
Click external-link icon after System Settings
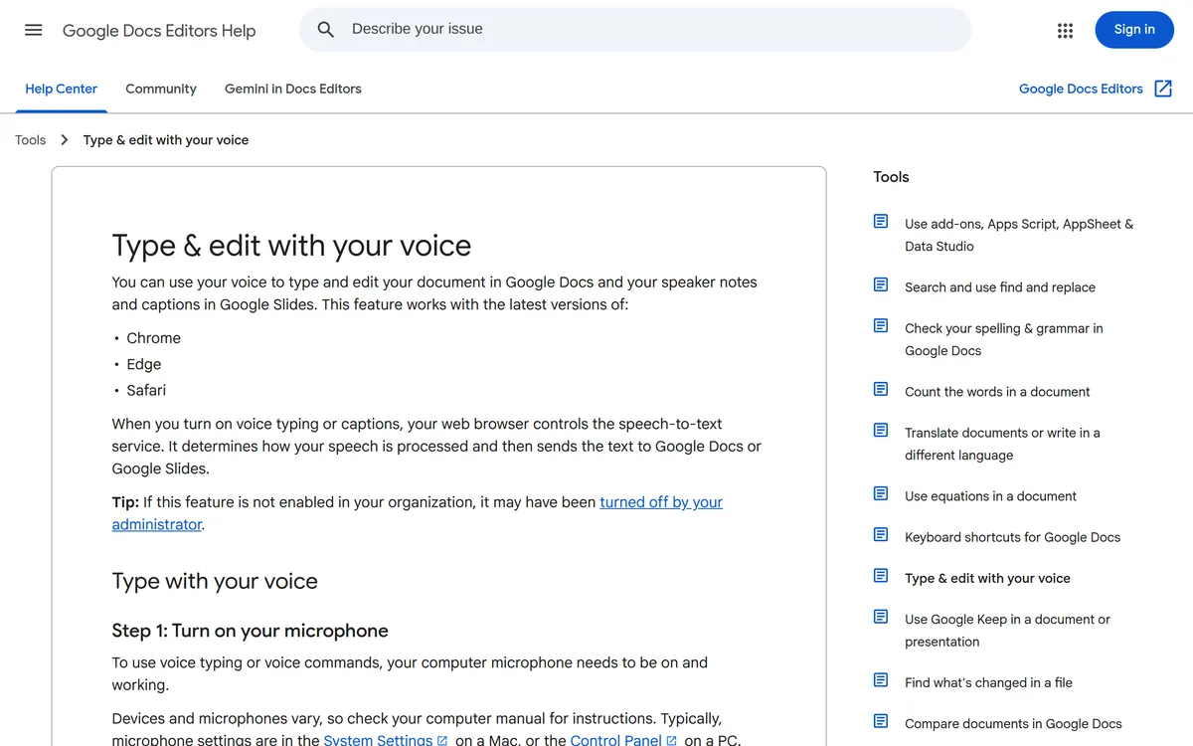click(442, 741)
